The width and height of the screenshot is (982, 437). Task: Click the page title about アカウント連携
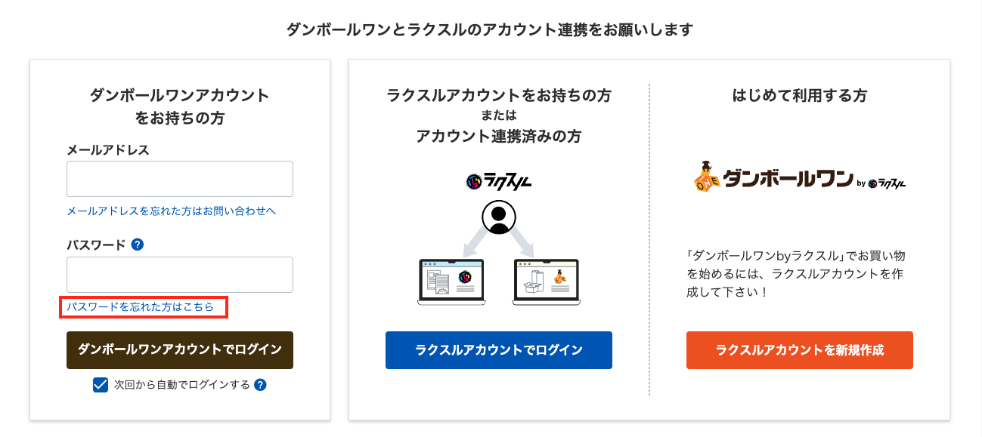click(490, 29)
